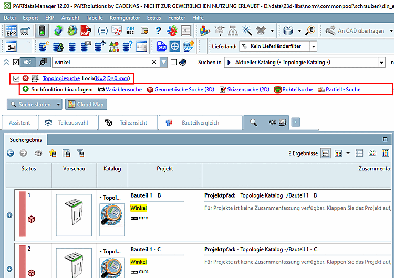Switch to the tile view with grid icon
394x278 pixels.
coord(338,153)
